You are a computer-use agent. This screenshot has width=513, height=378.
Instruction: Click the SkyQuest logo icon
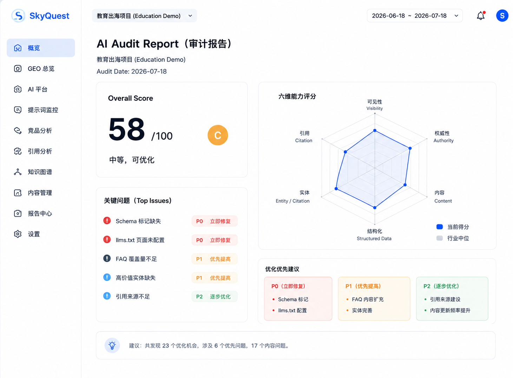(18, 16)
